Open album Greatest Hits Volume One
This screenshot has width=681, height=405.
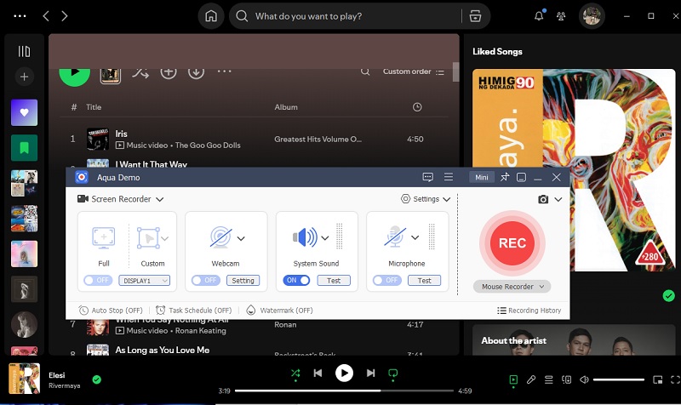[318, 140]
